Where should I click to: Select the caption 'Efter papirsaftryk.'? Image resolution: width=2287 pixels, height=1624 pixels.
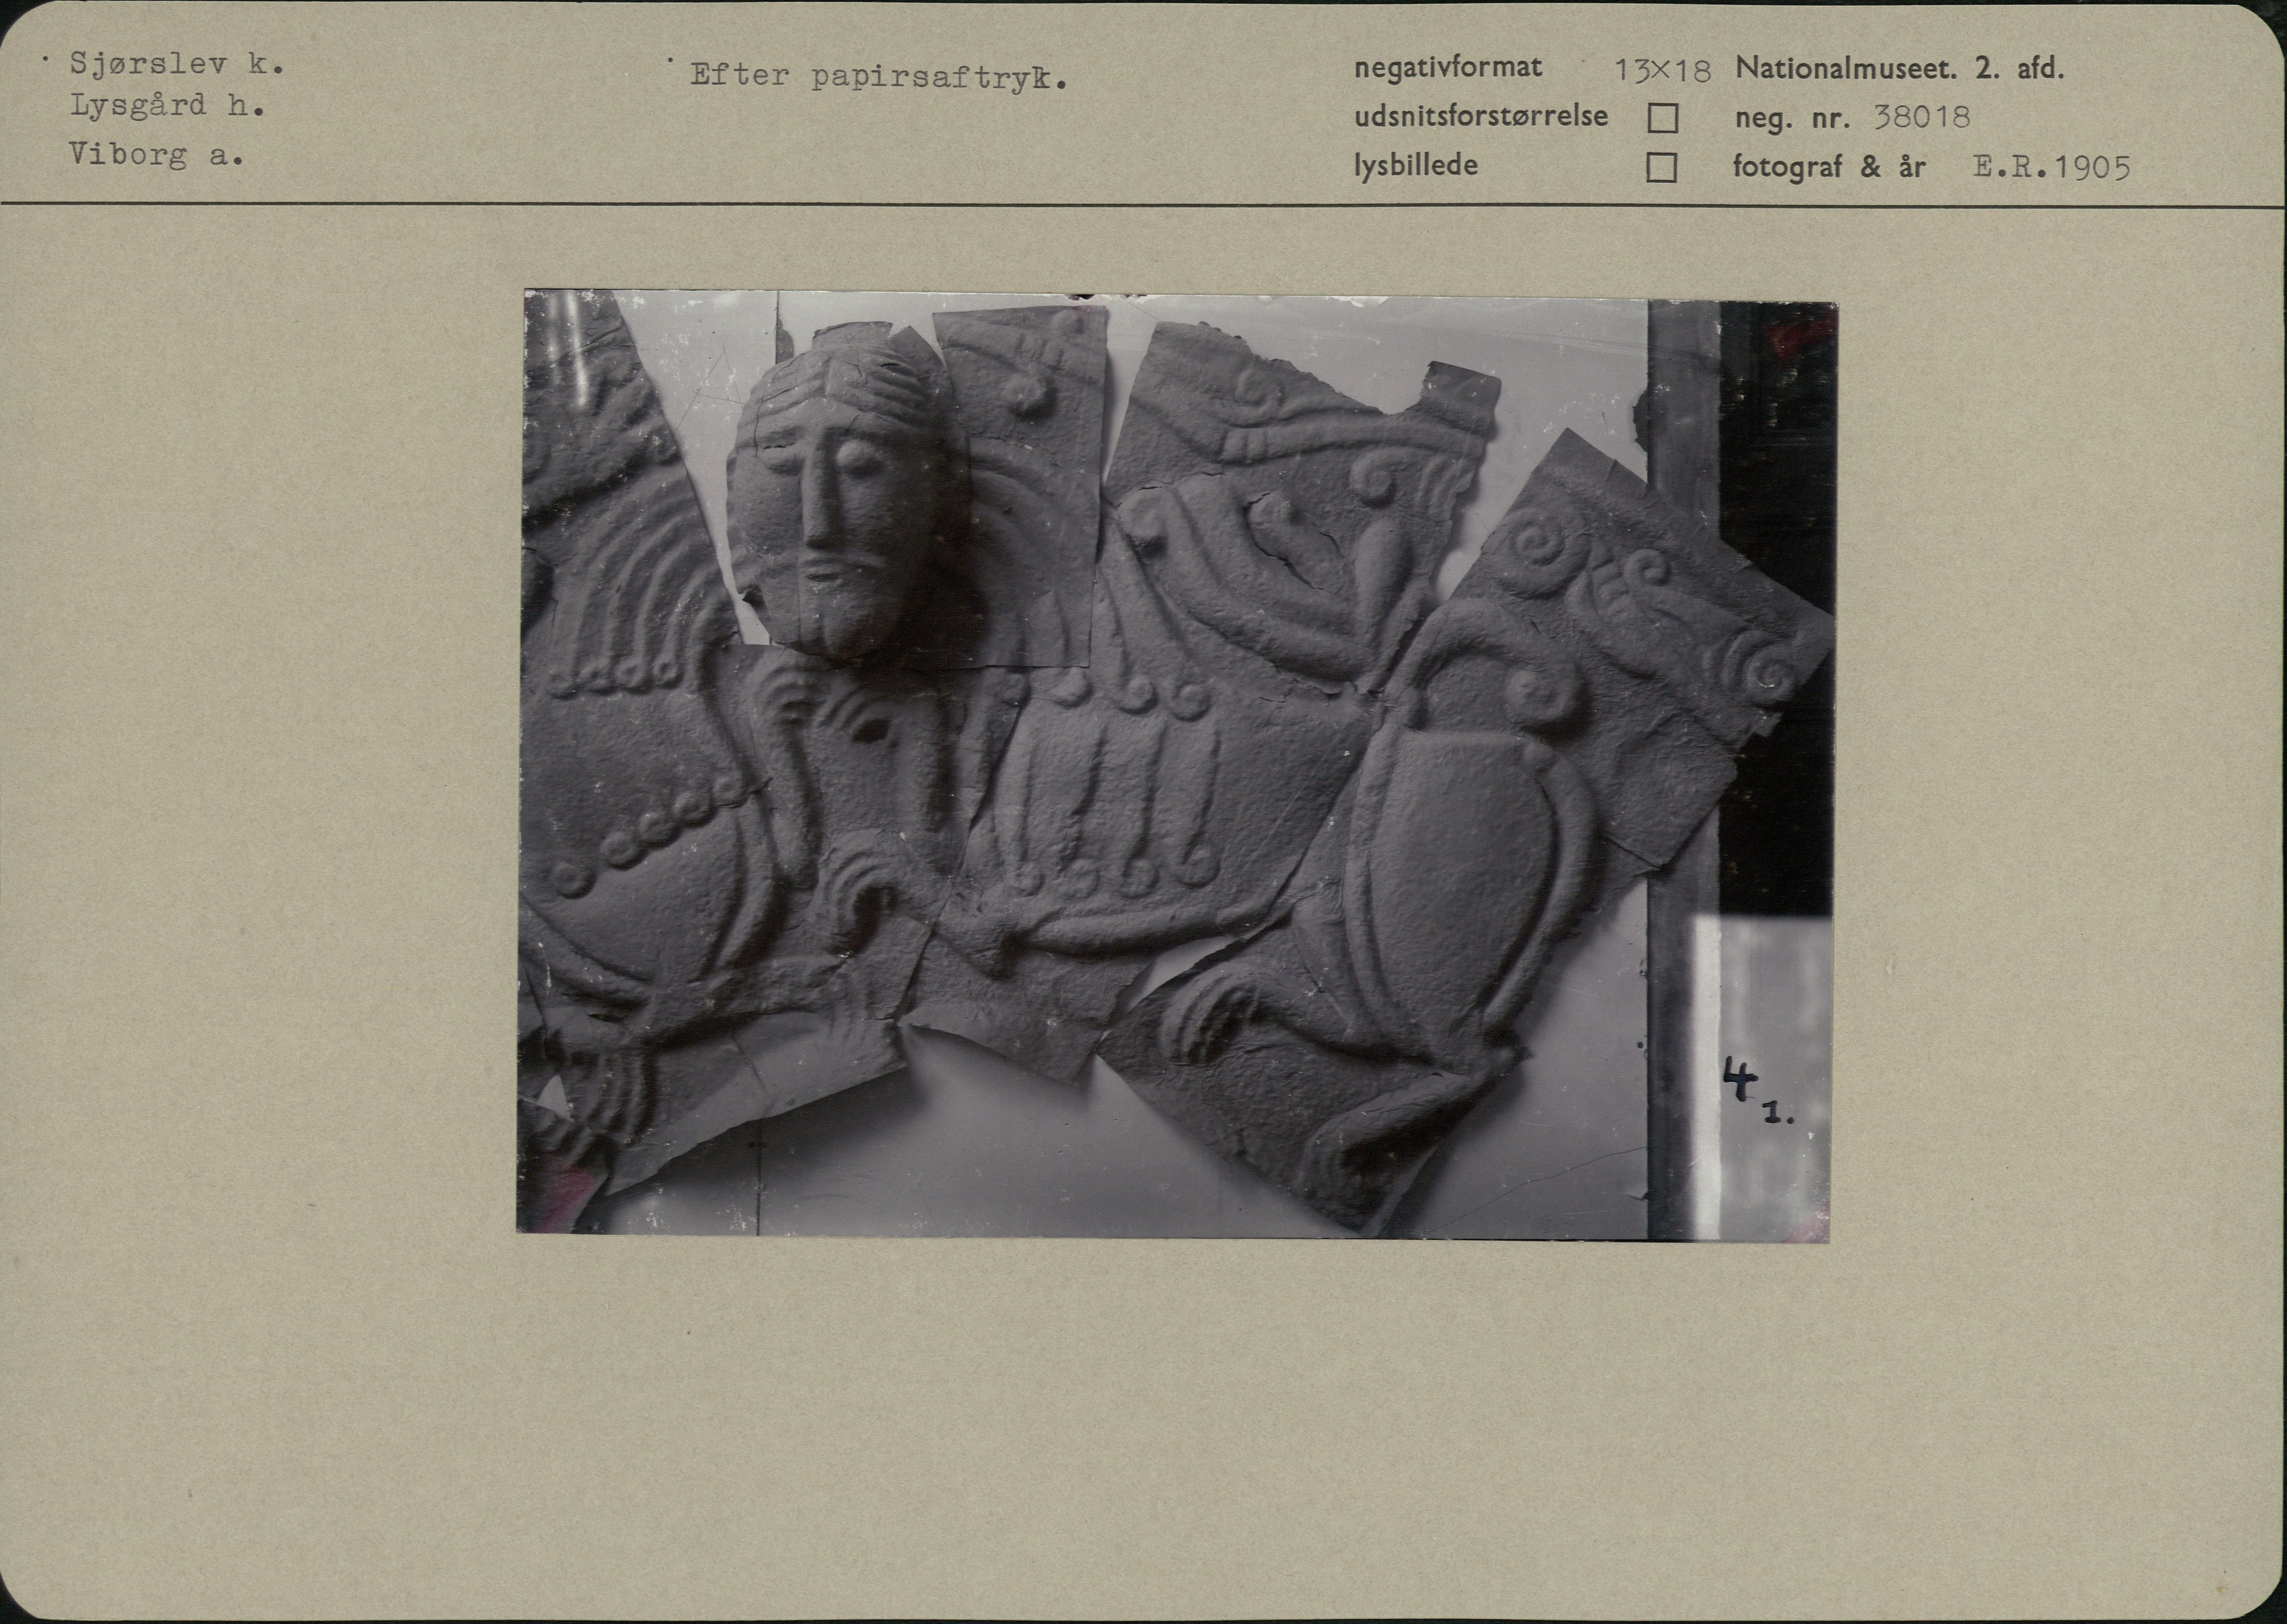click(879, 77)
